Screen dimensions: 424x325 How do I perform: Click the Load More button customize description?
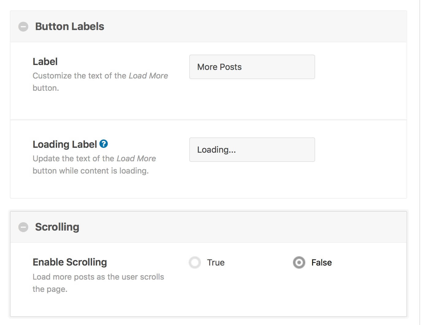[100, 82]
